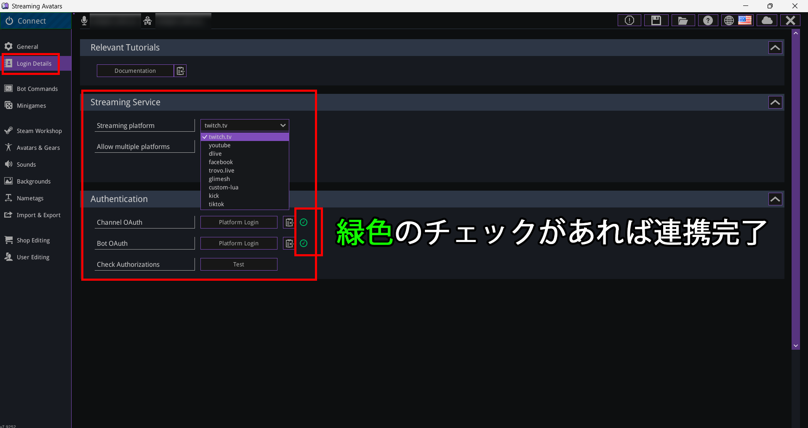Viewport: 808px width, 428px height.
Task: Select youtube from the platform list
Action: click(x=219, y=145)
